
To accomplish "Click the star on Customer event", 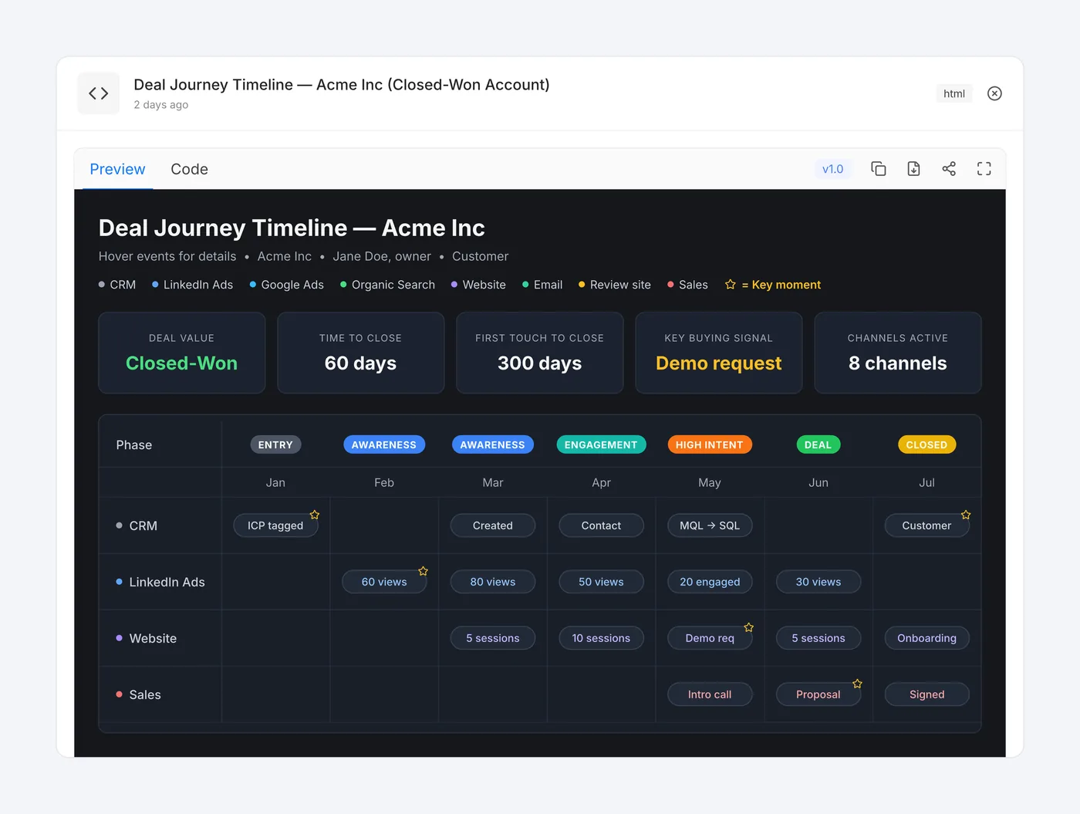I will point(966,515).
